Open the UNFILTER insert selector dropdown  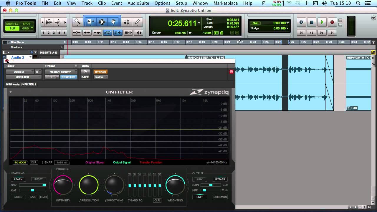pyautogui.click(x=24, y=77)
